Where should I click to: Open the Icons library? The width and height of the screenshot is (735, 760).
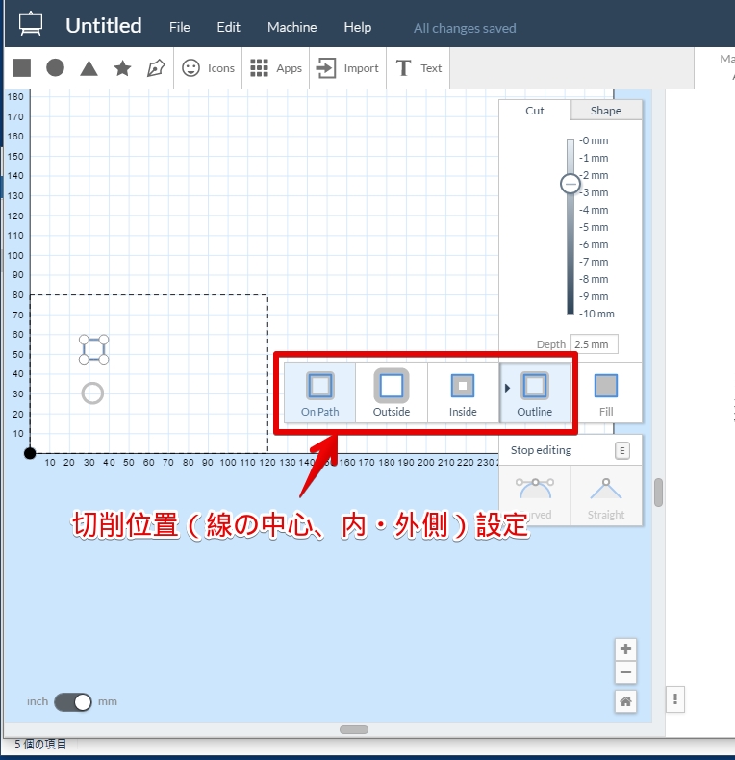coord(208,68)
